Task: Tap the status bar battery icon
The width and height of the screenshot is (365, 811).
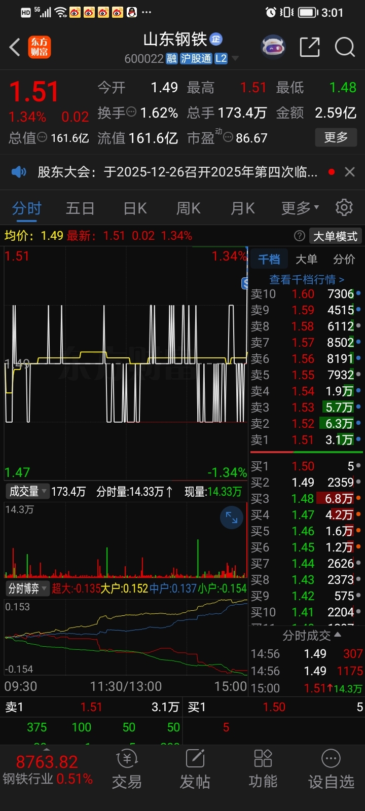Action: [x=308, y=12]
